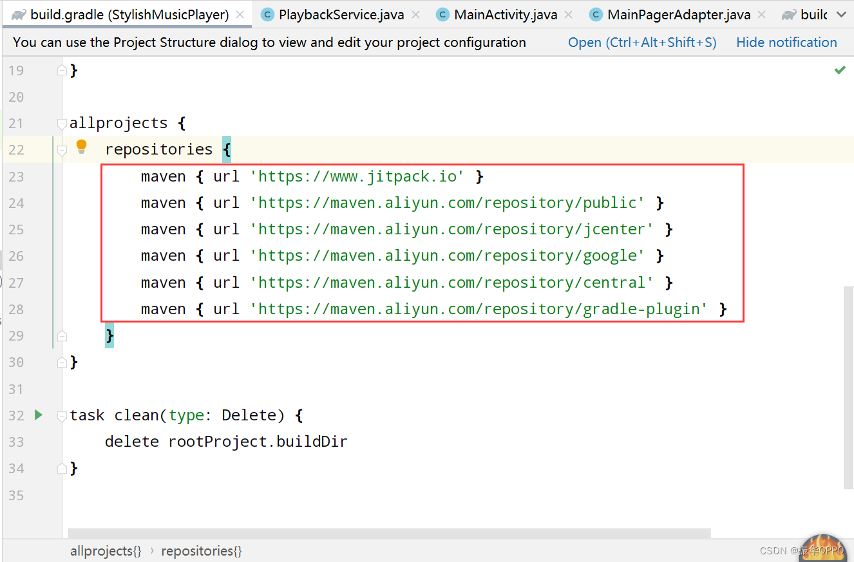
Task: Close the build.gradle (StylishMusicPlayer) tab
Action: 240,15
